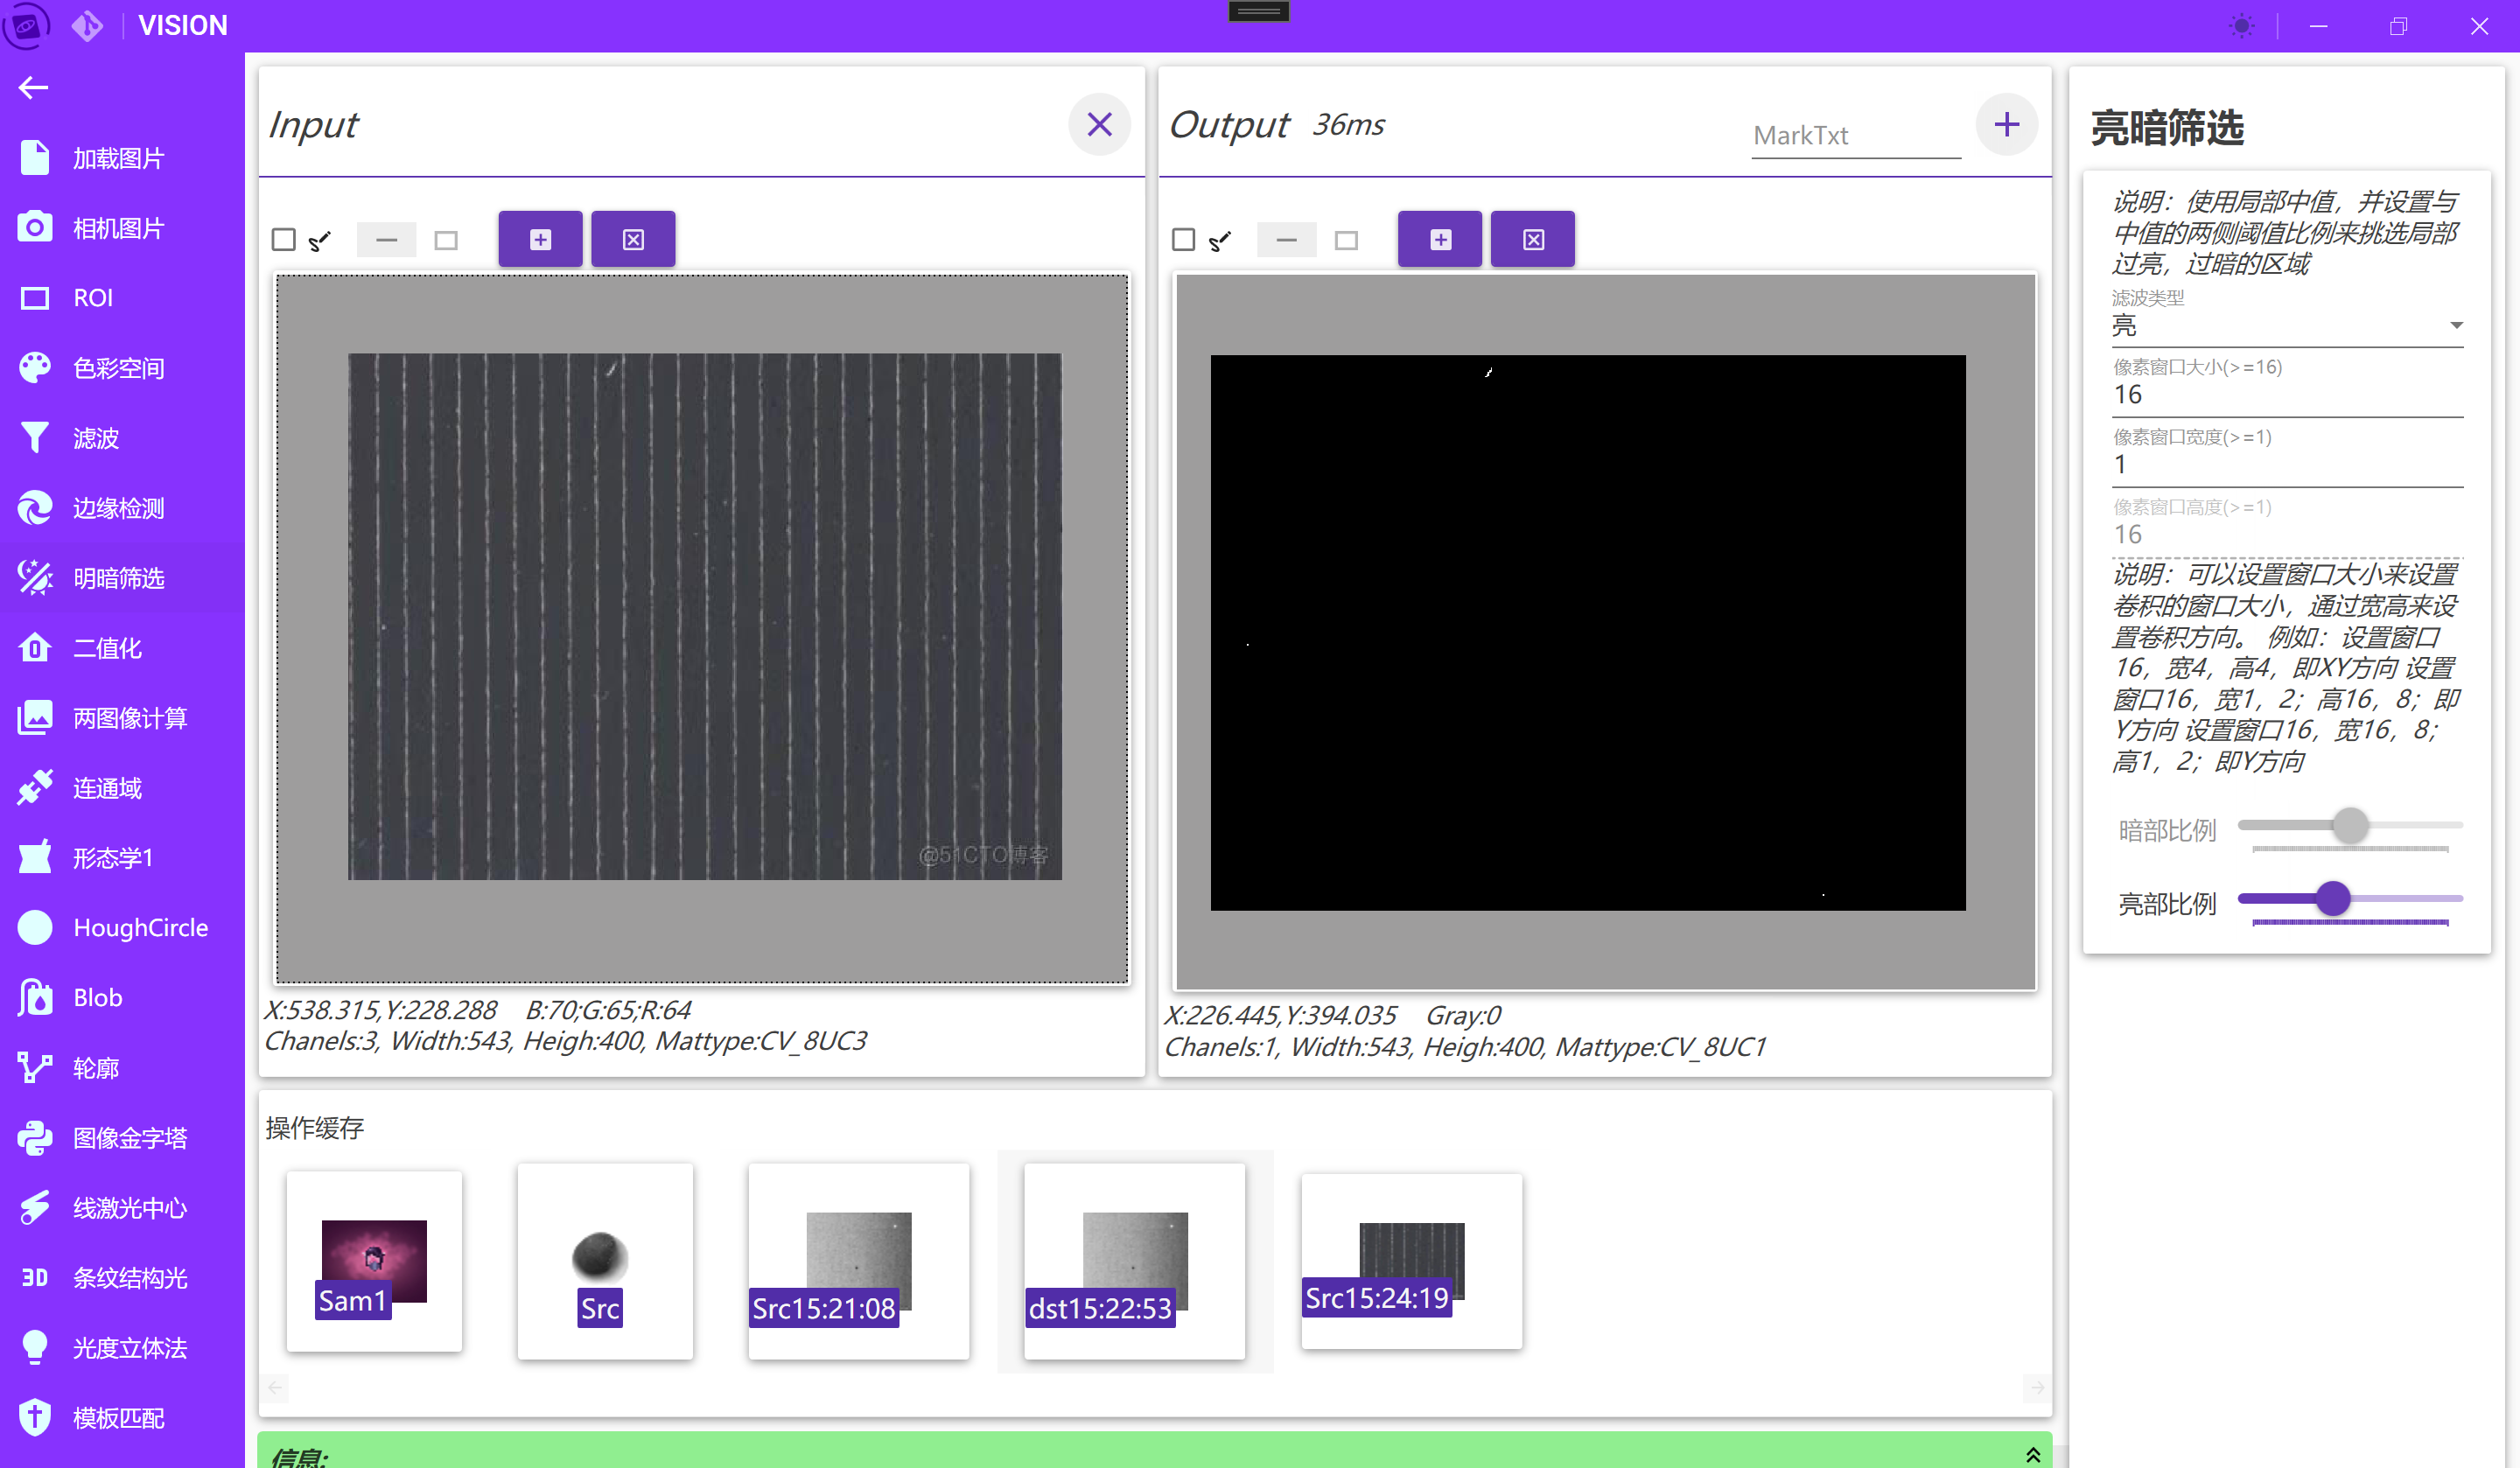
Task: Adjust the 亮部比例 slider handle
Action: (x=2333, y=898)
